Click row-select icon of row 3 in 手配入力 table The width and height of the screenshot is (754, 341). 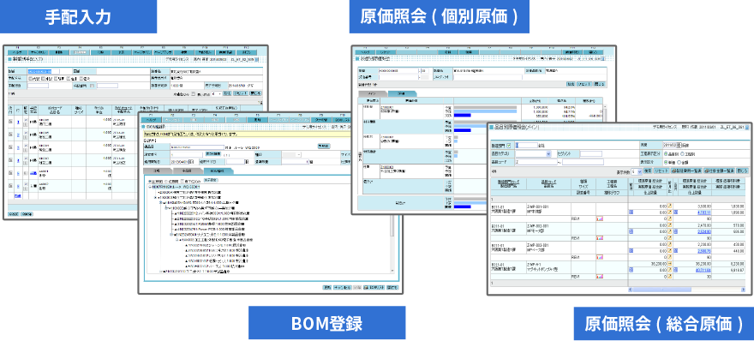pyautogui.click(x=10, y=147)
